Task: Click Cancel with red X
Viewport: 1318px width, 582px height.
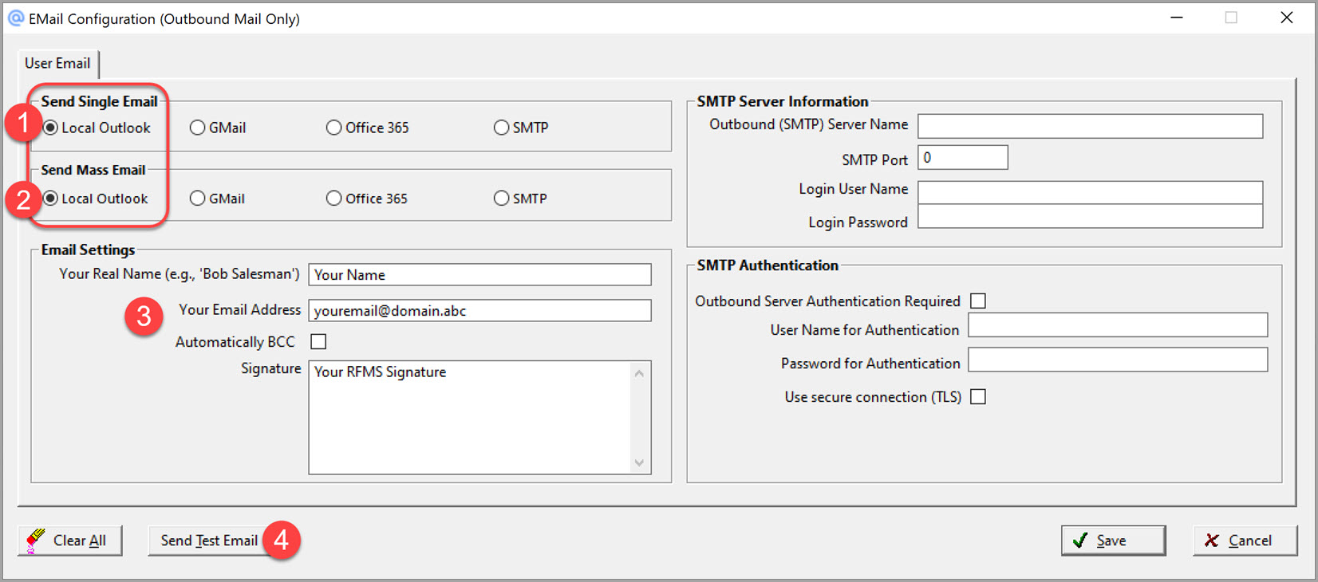Action: tap(1244, 541)
